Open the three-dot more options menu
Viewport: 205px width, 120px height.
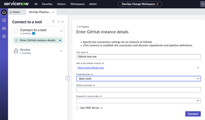pyautogui.click(x=59, y=22)
